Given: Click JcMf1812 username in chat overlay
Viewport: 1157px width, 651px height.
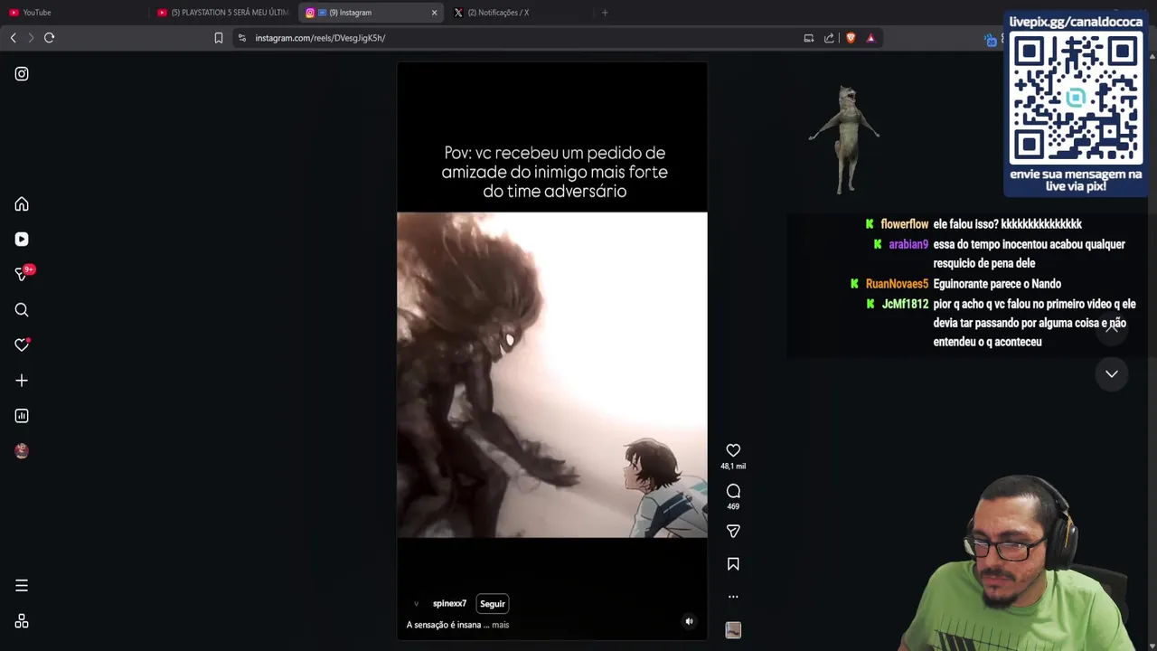Looking at the screenshot, I should tap(906, 304).
